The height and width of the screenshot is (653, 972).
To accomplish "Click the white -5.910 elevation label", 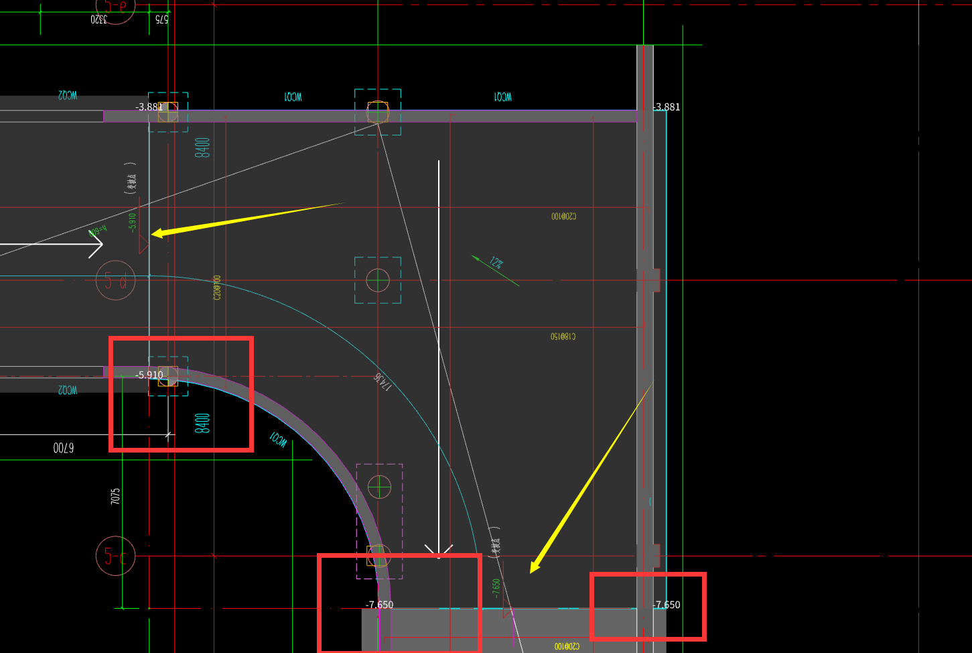I will coord(149,375).
